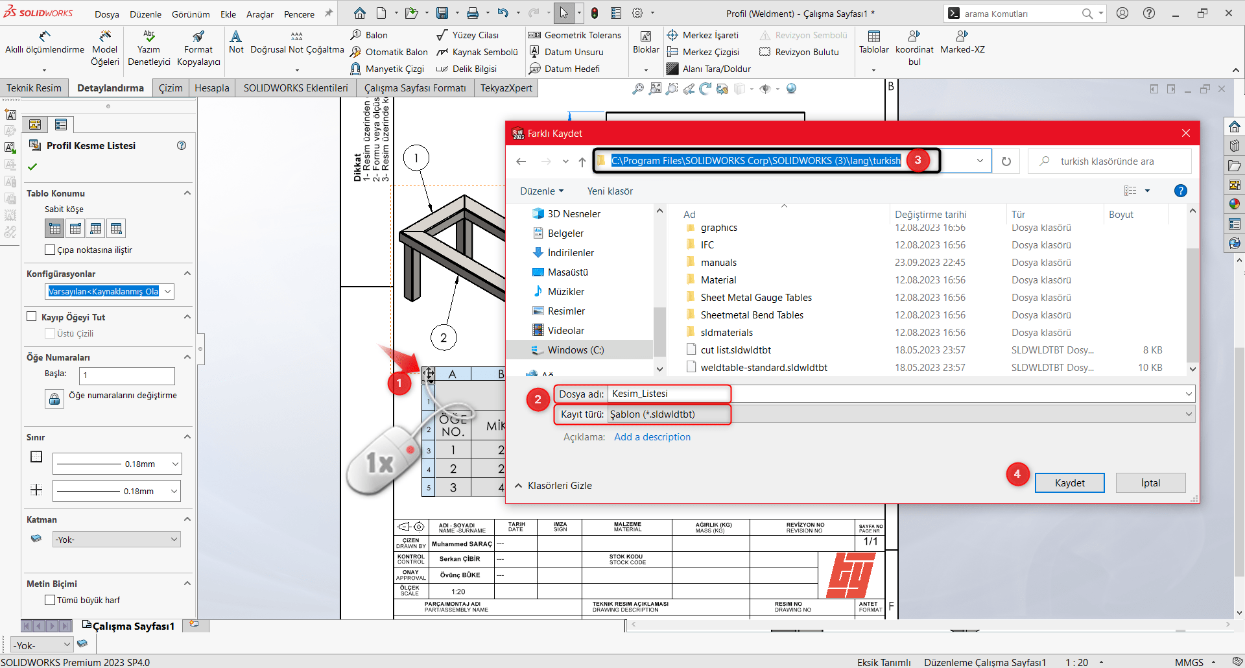Insert Otomatik Balon
1245x668 pixels.
pos(389,52)
